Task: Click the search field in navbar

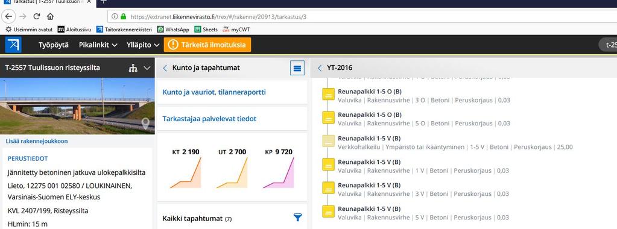Action: click(607, 45)
